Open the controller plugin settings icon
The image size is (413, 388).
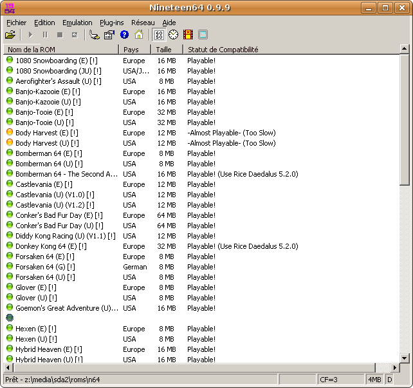click(x=95, y=35)
